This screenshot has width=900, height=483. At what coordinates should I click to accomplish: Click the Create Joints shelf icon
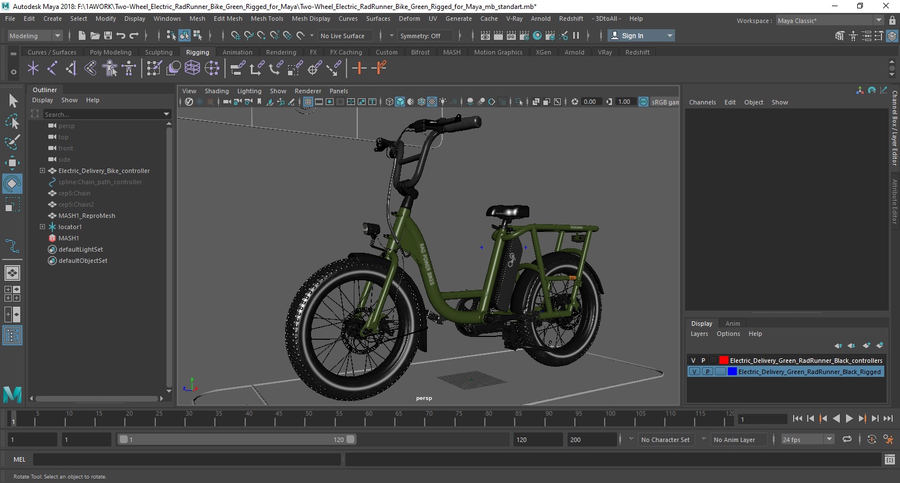[52, 69]
